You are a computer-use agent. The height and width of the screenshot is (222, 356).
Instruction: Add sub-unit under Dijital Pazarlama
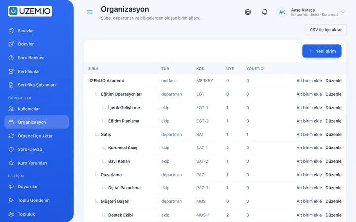click(309, 188)
